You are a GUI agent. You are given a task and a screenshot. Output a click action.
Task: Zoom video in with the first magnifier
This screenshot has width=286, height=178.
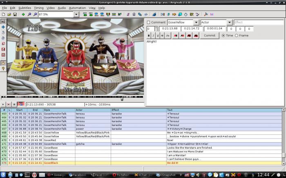click(x=29, y=14)
